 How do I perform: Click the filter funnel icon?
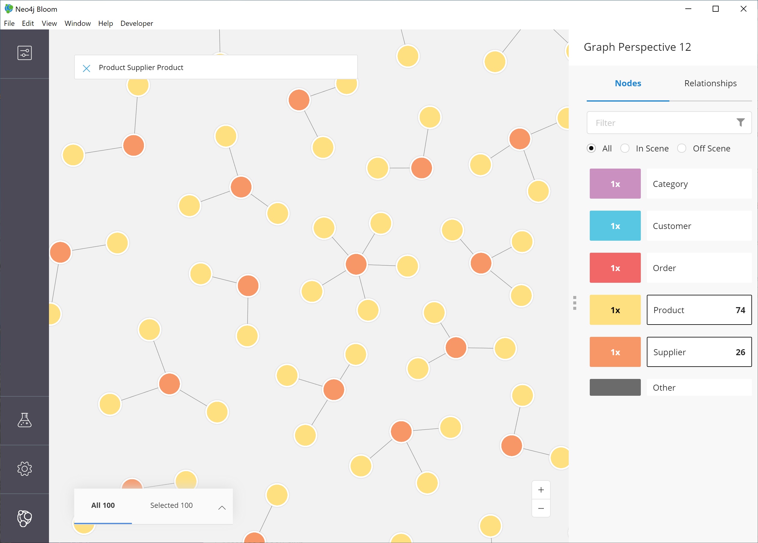(740, 122)
